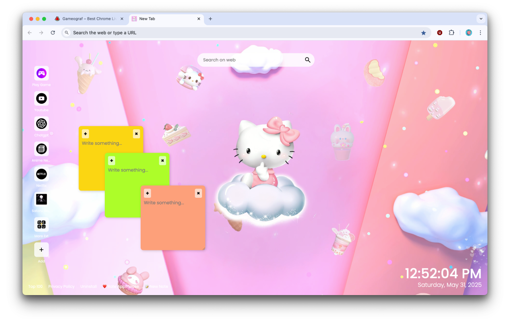Open the Privacy Policy
Image resolution: width=510 pixels, height=319 pixels.
61,286
